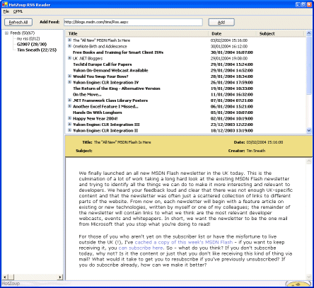Close the HotZoup RSS Reader window
The image size is (314, 288).
(x=309, y=4)
